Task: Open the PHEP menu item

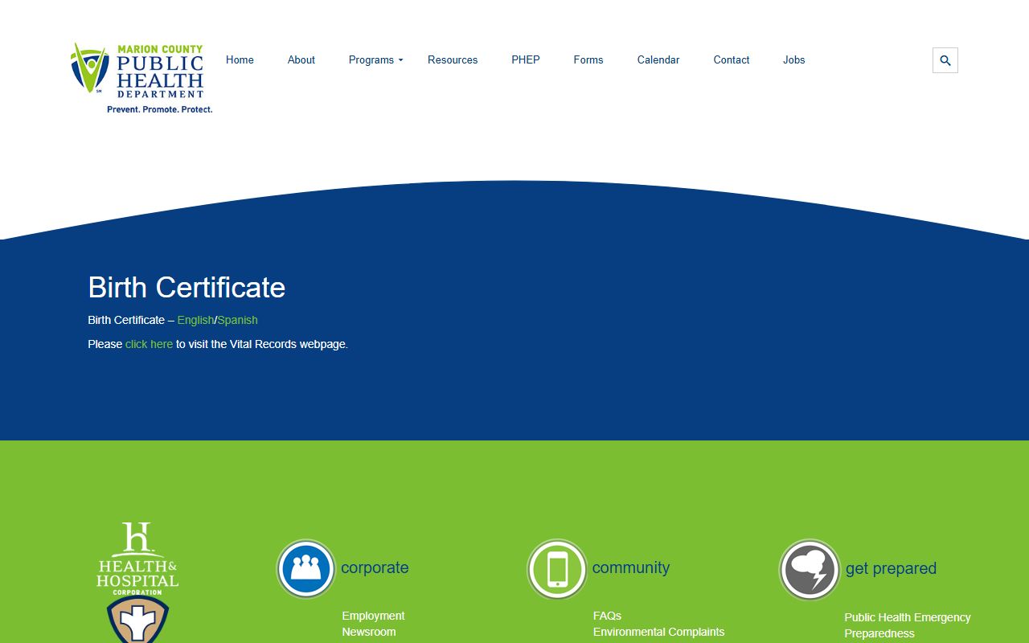Action: (526, 60)
